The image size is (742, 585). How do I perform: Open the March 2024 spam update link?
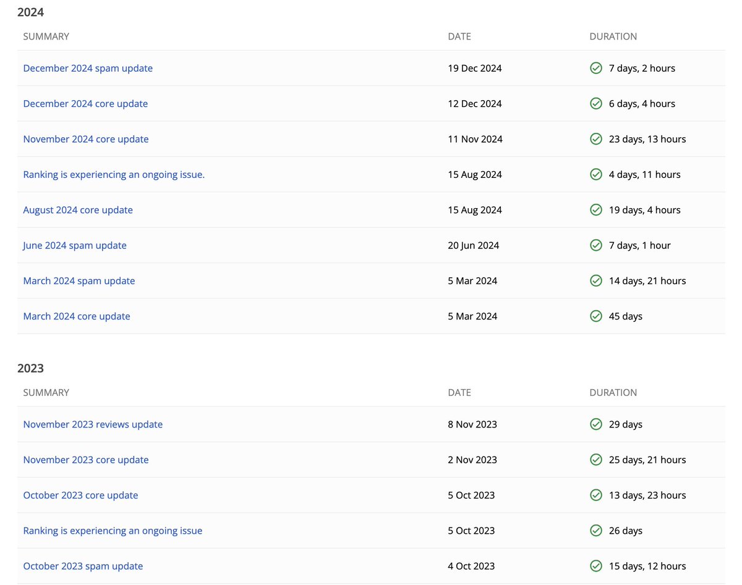click(x=79, y=281)
